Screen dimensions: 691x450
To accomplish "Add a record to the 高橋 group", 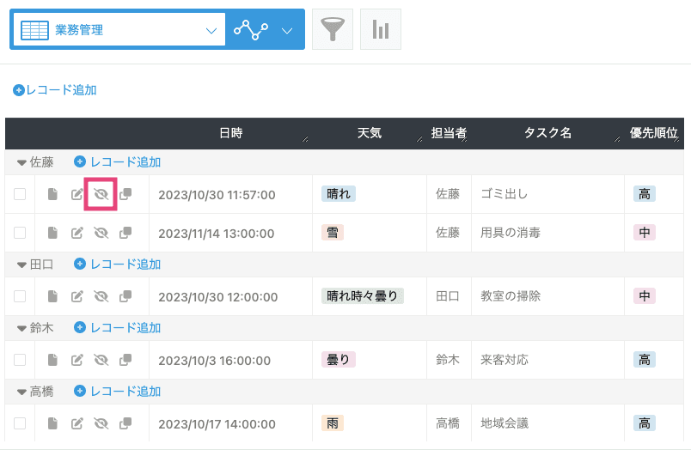I will (x=117, y=391).
